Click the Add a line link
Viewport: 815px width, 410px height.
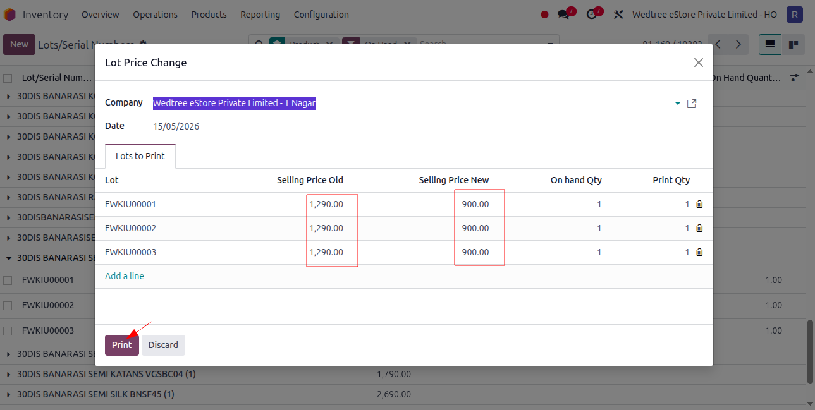[125, 276]
